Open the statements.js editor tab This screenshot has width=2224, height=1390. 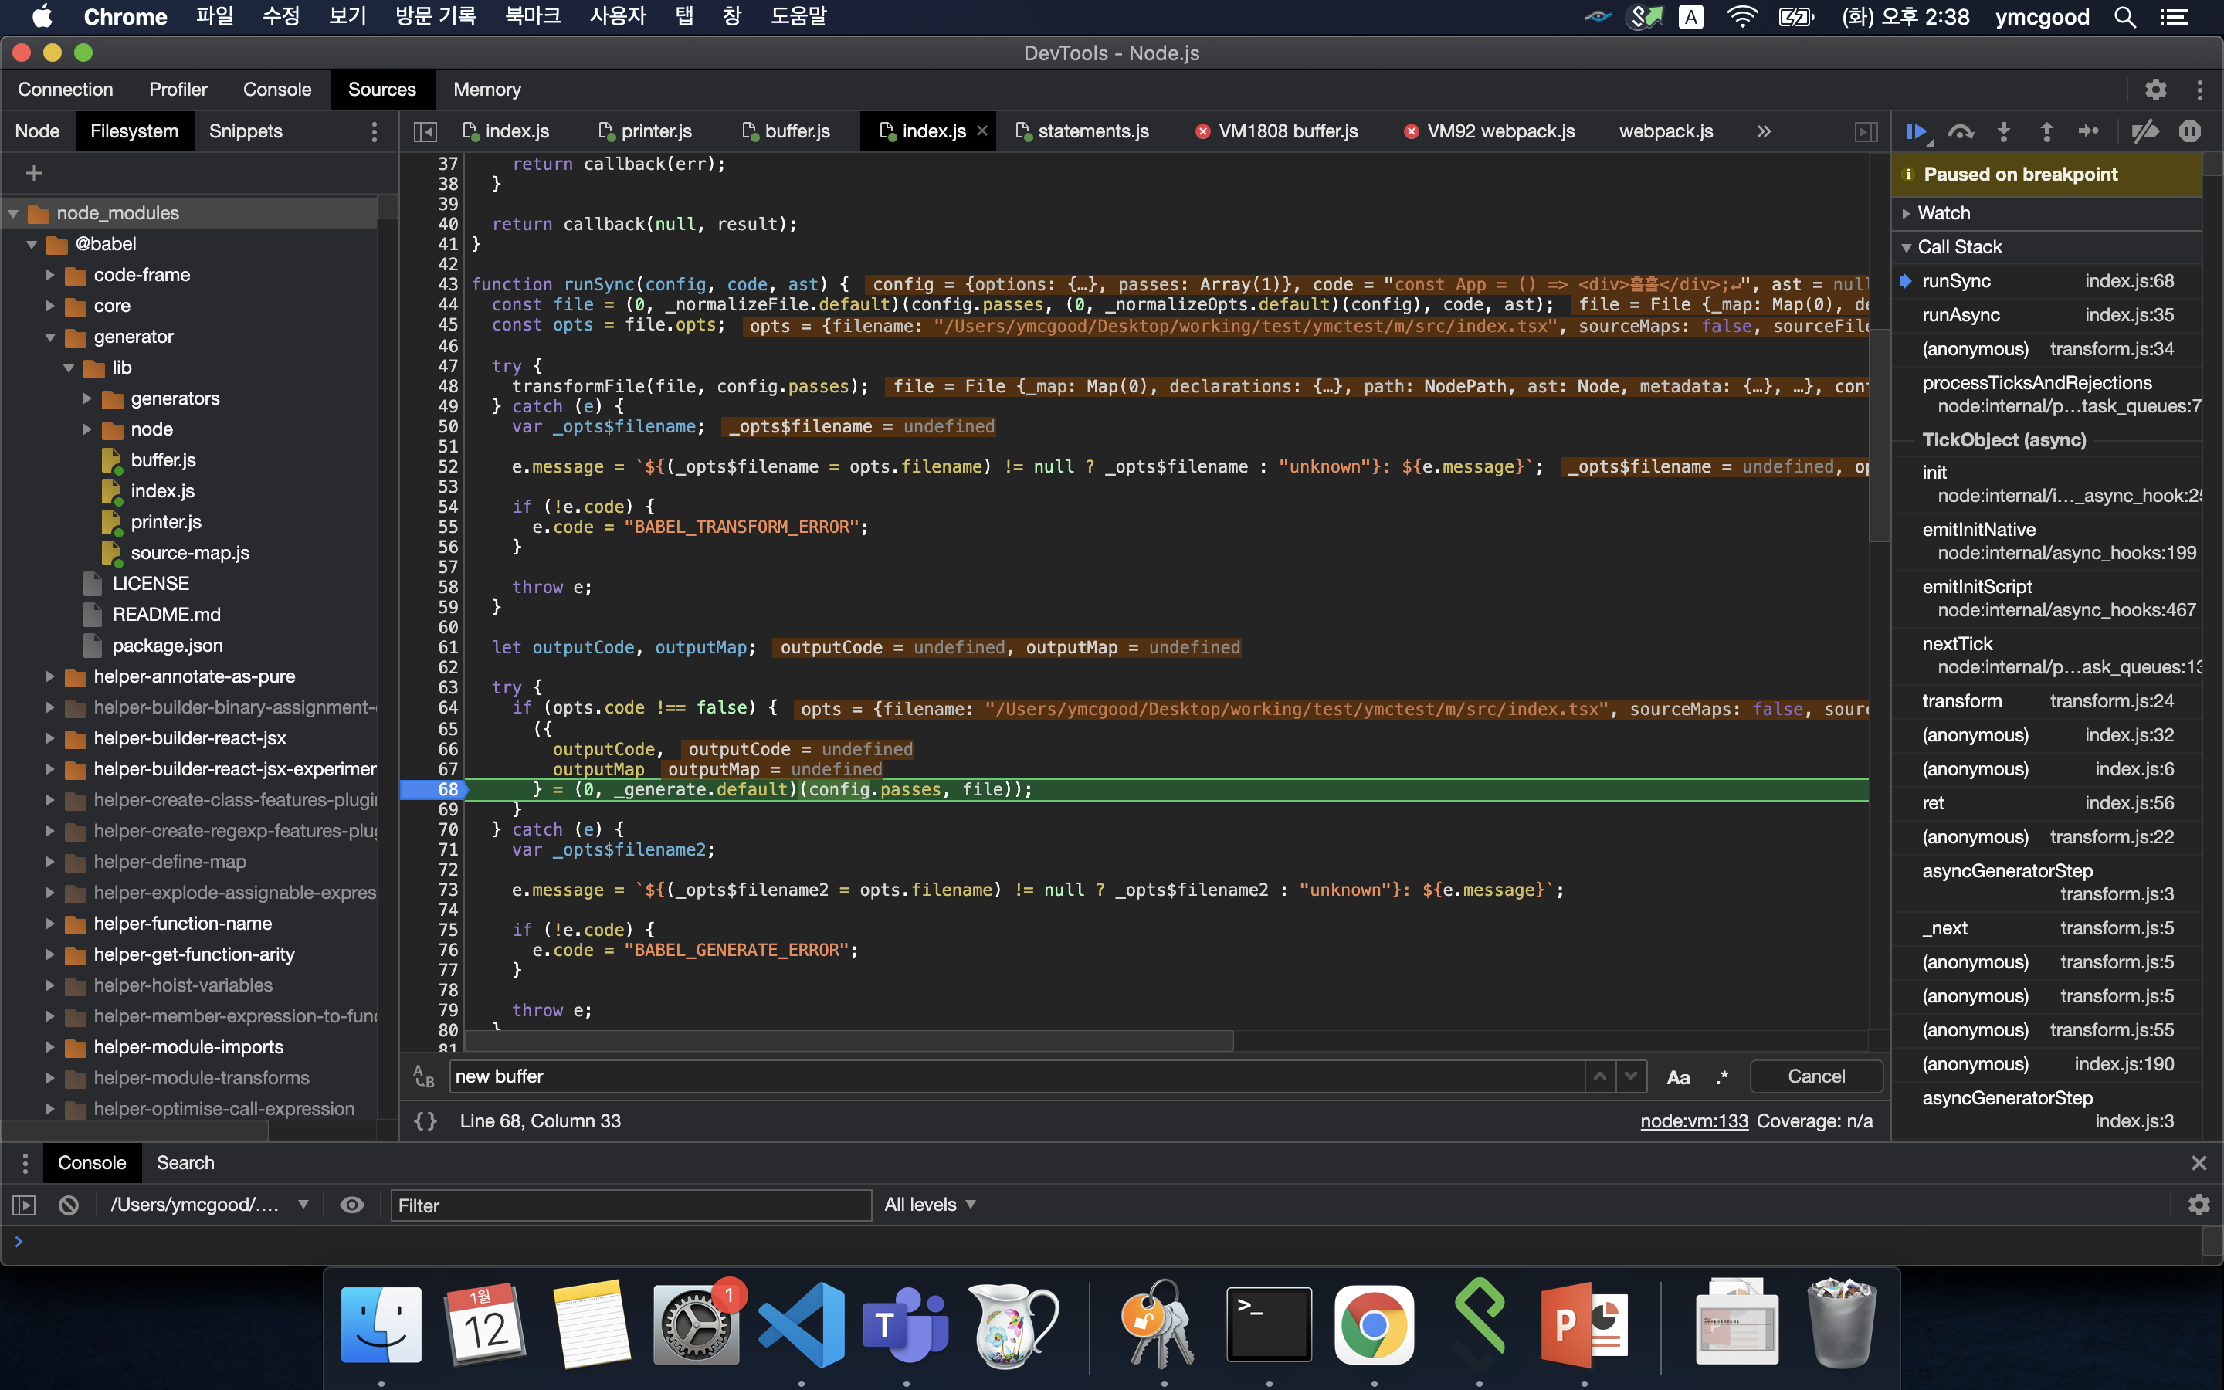click(1083, 131)
